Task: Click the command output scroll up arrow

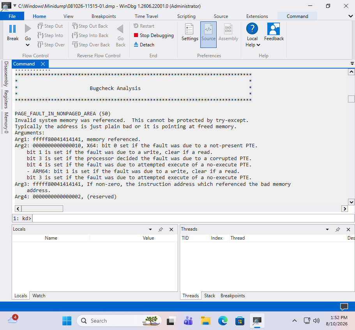Action: tap(351, 72)
